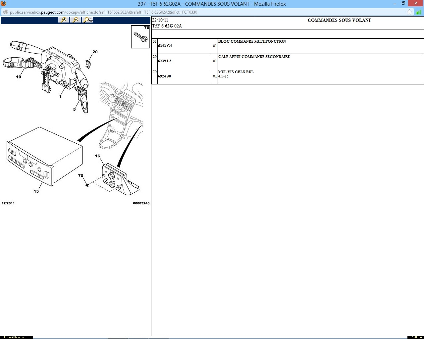424x339 pixels.
Task: Click label 15 on the diagram
Action: point(36,191)
